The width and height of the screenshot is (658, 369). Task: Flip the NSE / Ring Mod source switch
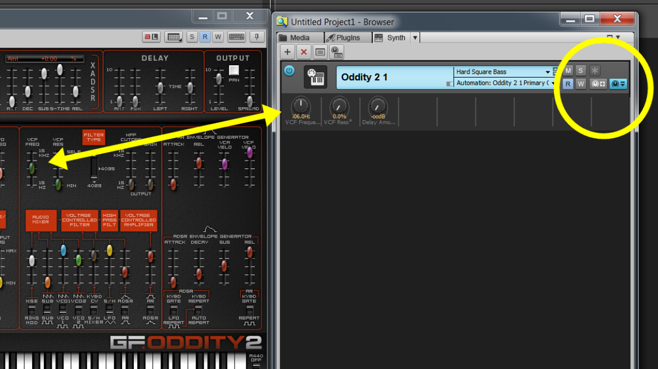[x=31, y=310]
